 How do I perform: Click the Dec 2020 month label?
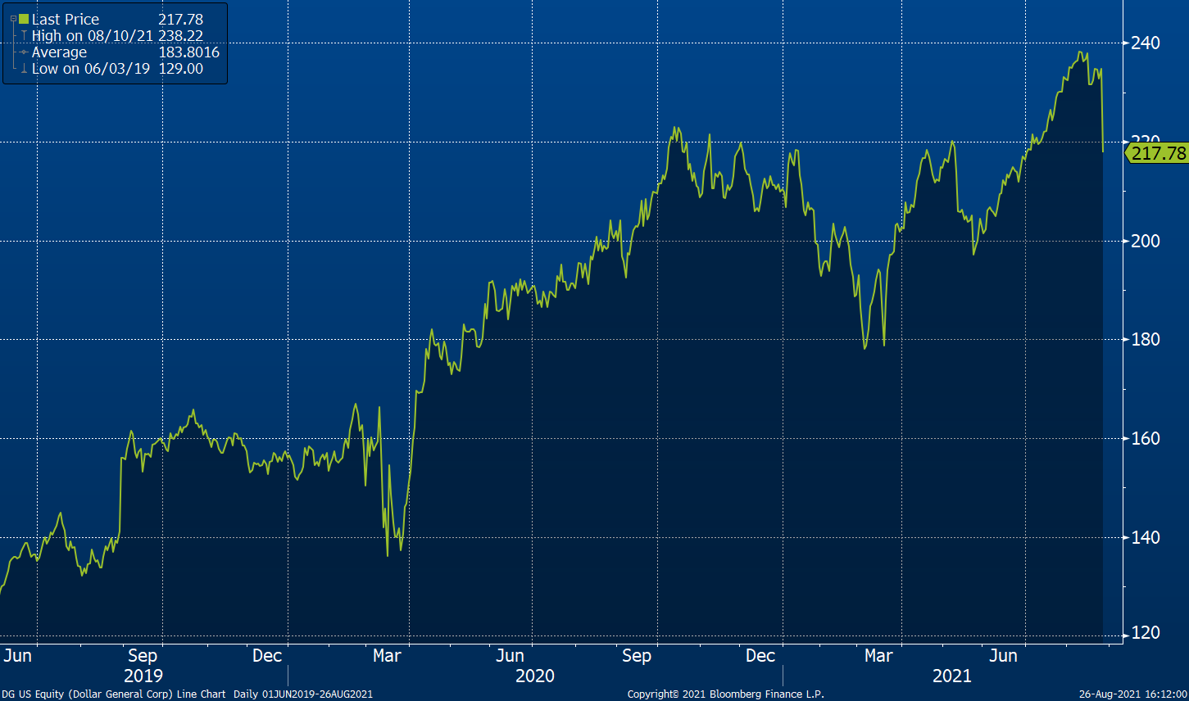[x=760, y=655]
